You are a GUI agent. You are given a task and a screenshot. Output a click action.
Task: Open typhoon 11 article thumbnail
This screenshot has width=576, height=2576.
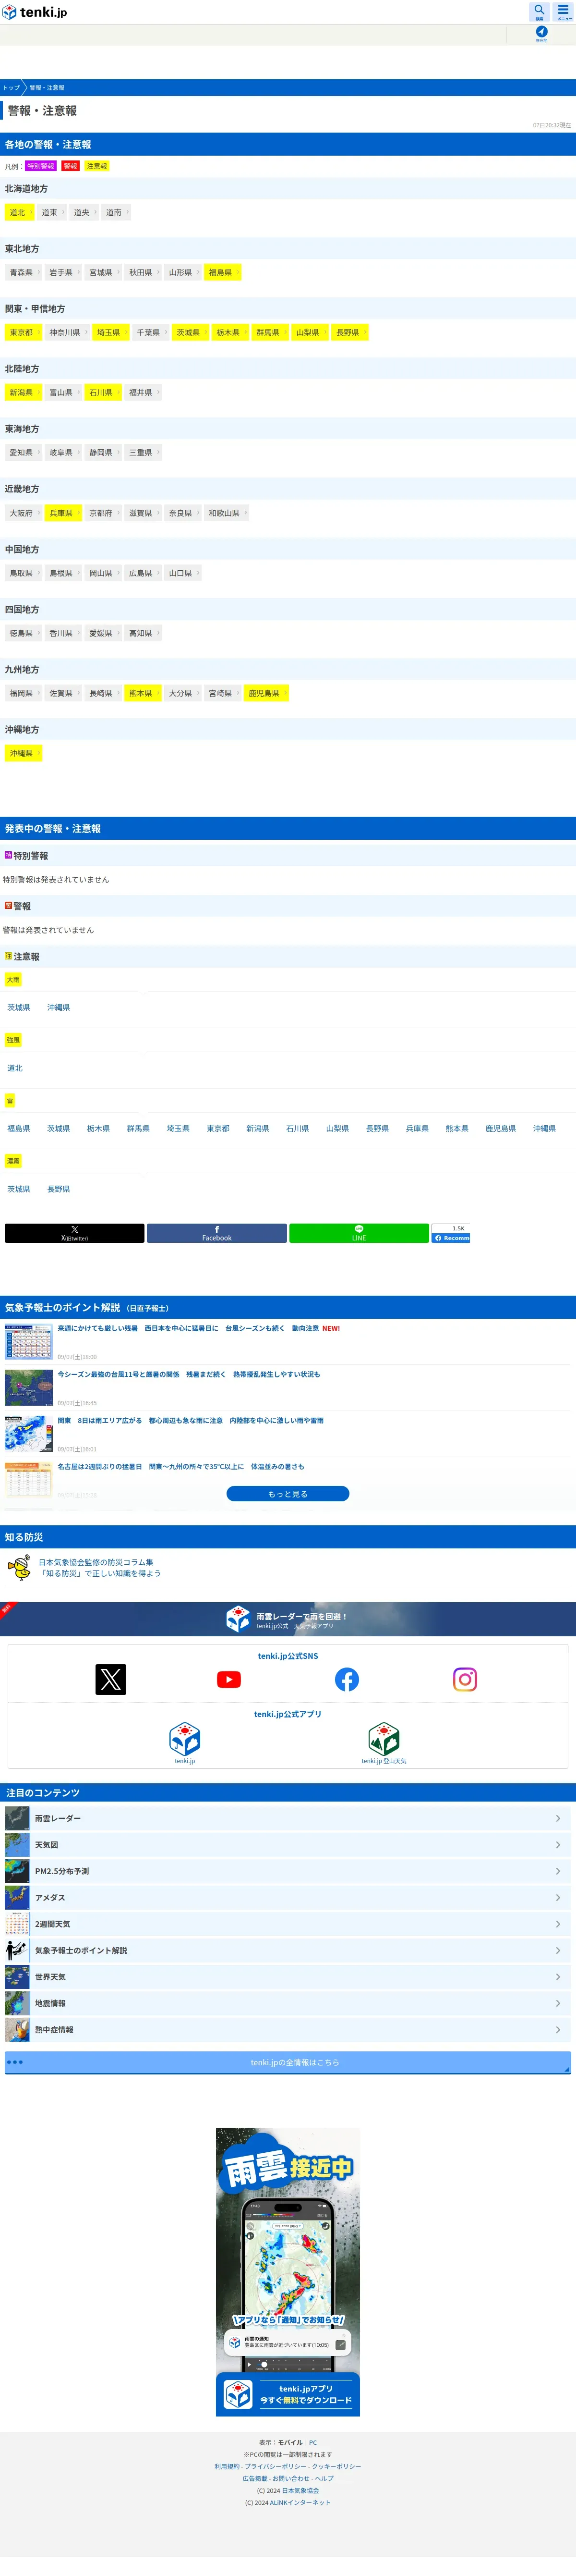(29, 1388)
